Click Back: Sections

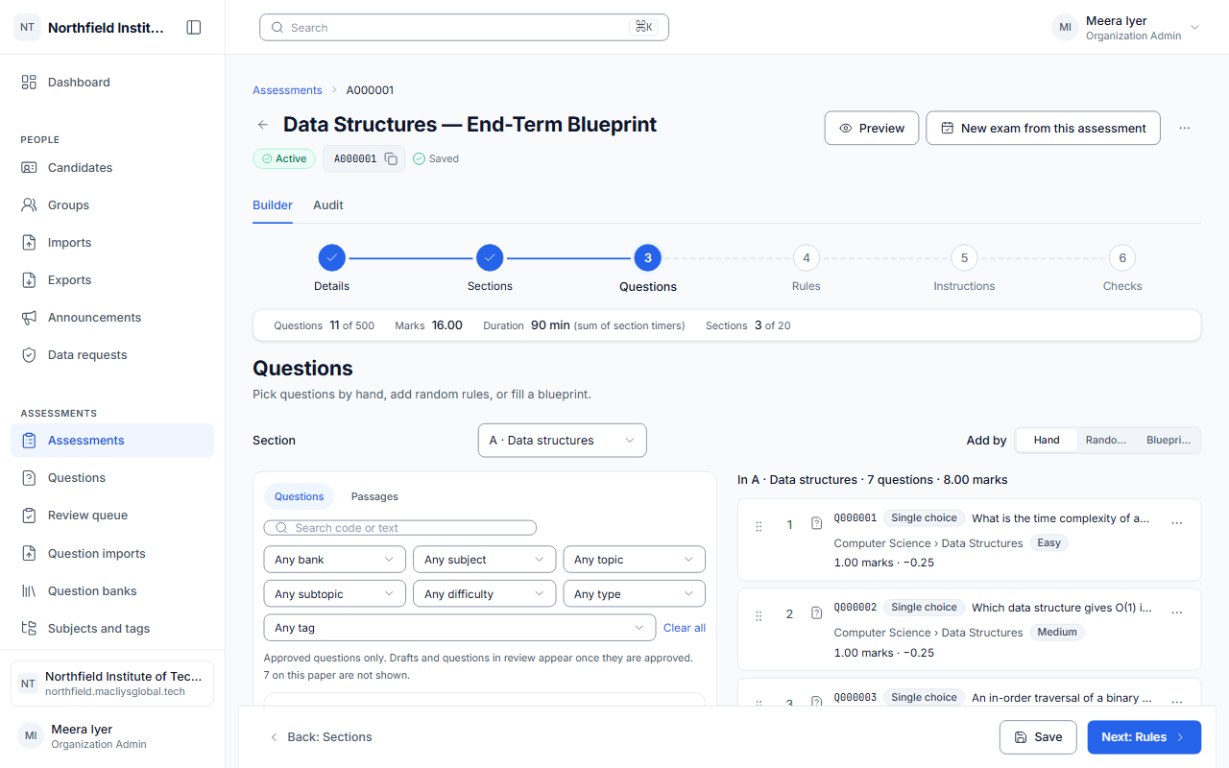[x=321, y=737]
